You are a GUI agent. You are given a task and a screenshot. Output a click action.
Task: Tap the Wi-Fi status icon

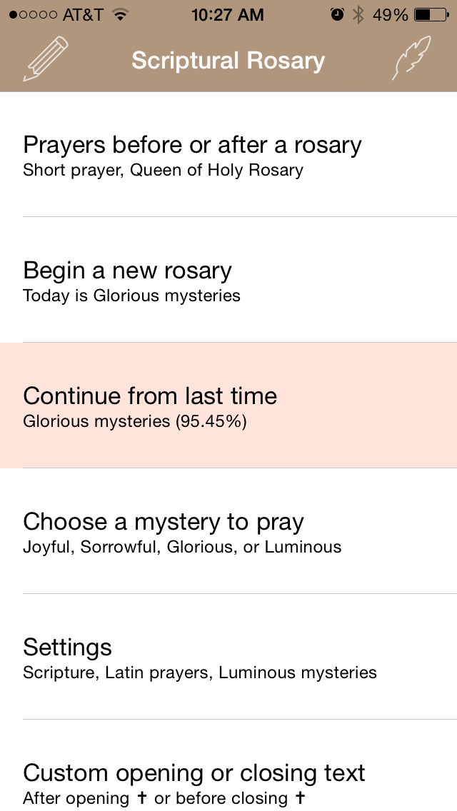[x=121, y=14]
